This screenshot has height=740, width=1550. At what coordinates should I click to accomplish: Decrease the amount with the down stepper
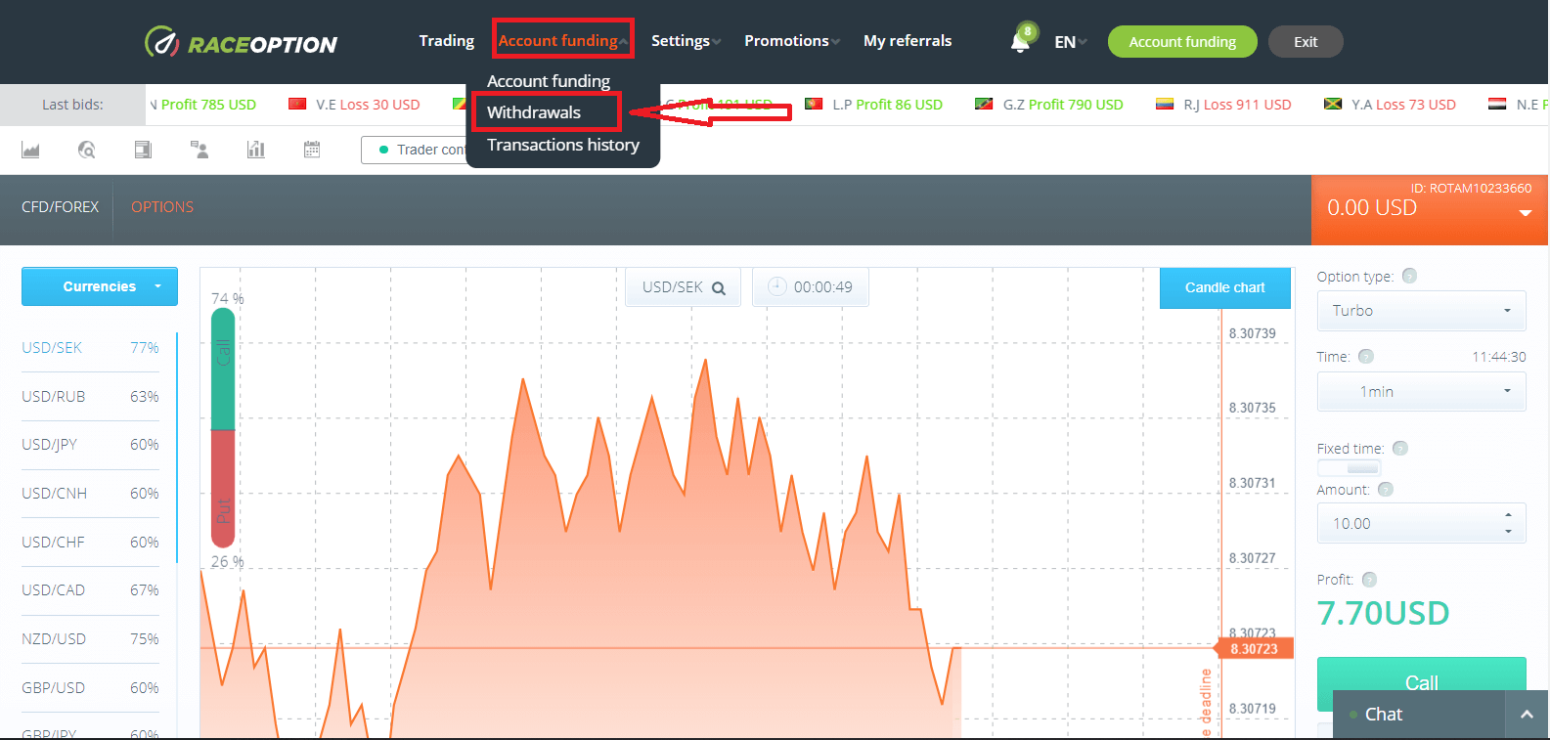[1508, 532]
